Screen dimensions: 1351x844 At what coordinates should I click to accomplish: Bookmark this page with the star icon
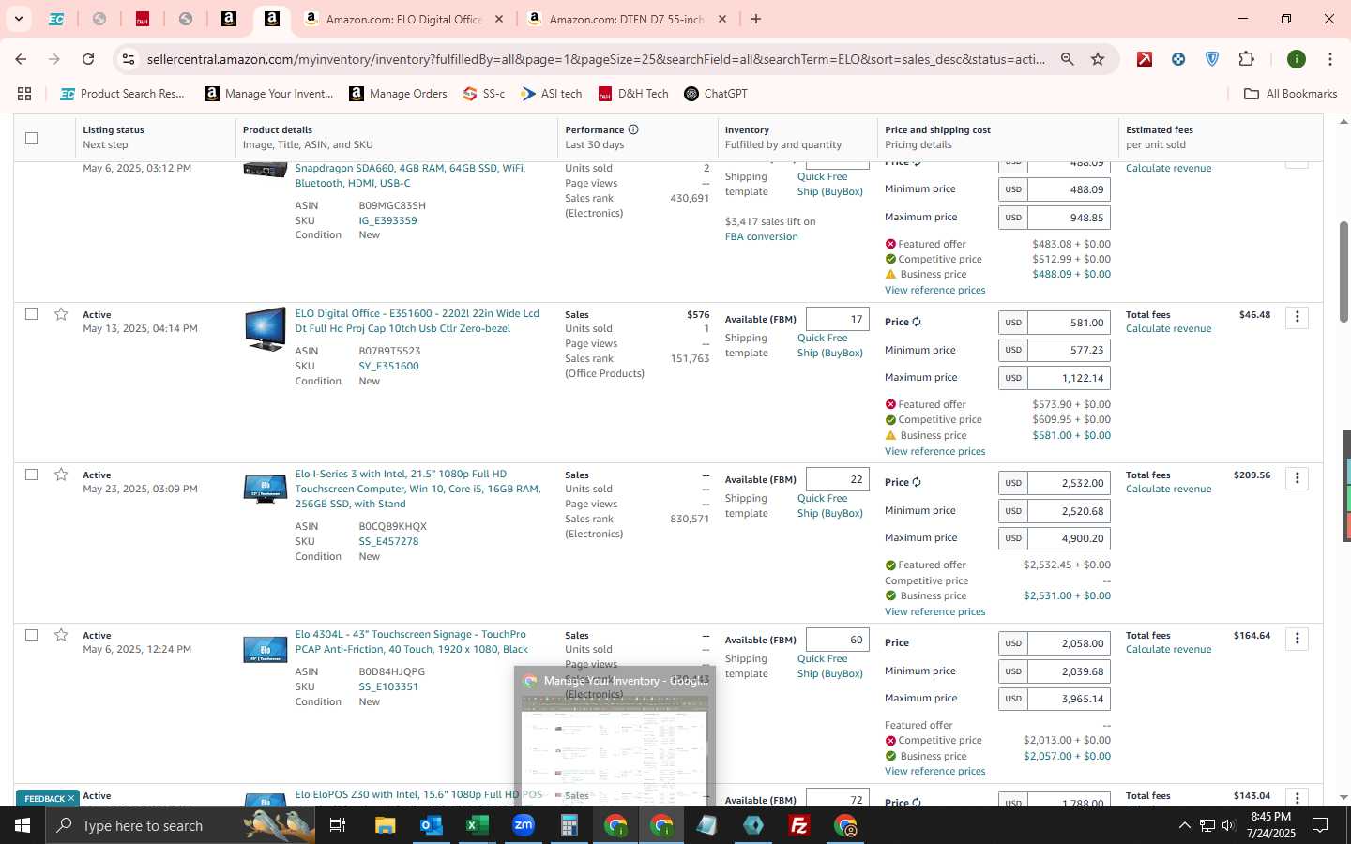pyautogui.click(x=1098, y=59)
